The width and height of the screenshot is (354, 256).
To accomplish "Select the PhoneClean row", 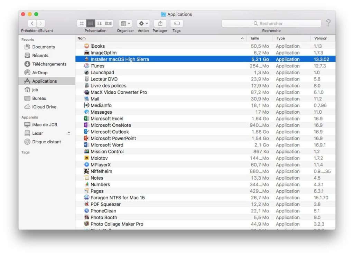I will point(205,211).
